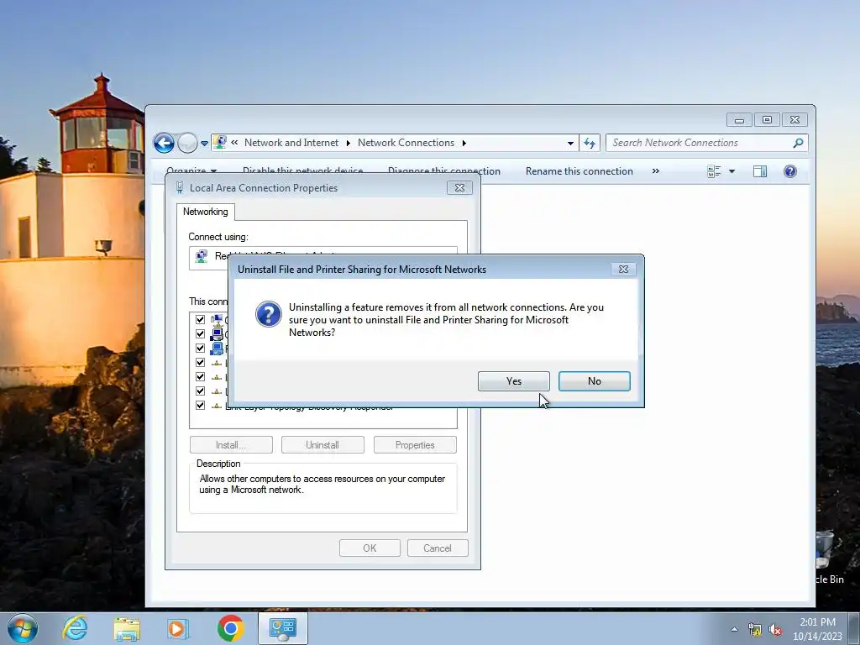Screen dimensions: 860x645
Task: Open the view options dropdown arrow
Action: [x=732, y=171]
